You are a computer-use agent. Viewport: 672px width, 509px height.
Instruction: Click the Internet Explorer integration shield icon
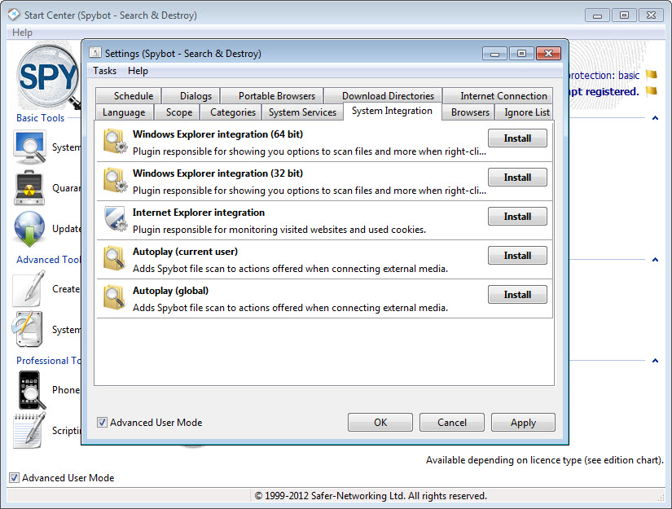pos(116,219)
